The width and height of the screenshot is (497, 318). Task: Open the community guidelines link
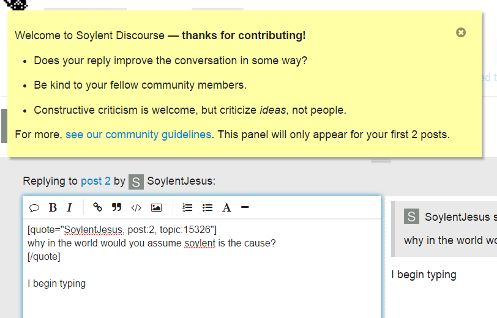click(138, 135)
